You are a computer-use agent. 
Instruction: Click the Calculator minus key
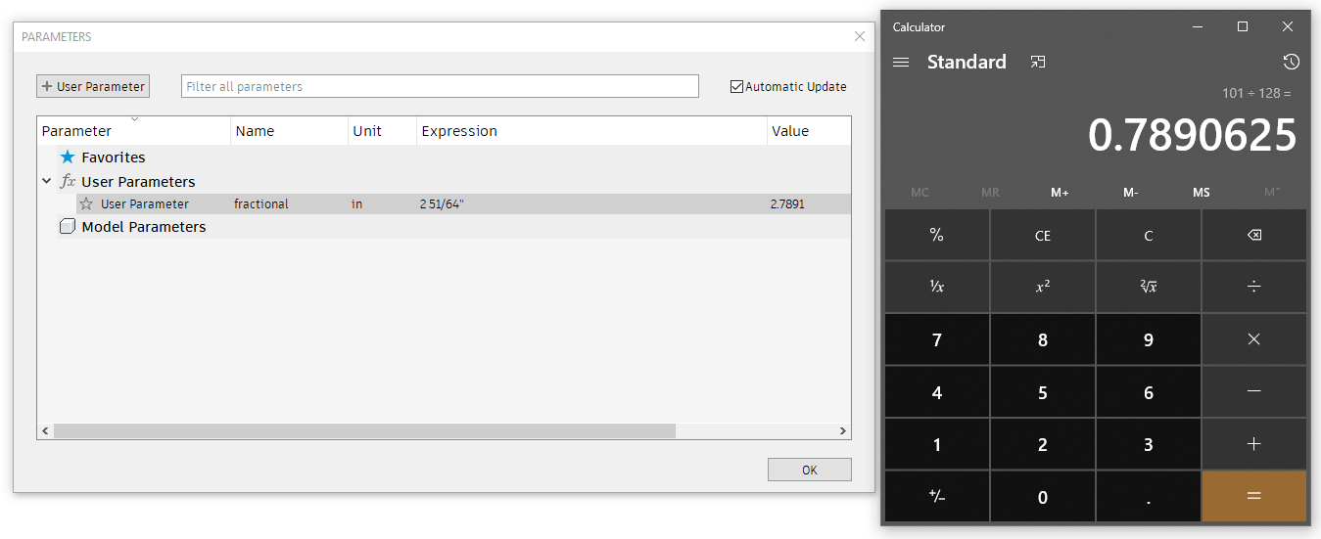click(x=1254, y=391)
